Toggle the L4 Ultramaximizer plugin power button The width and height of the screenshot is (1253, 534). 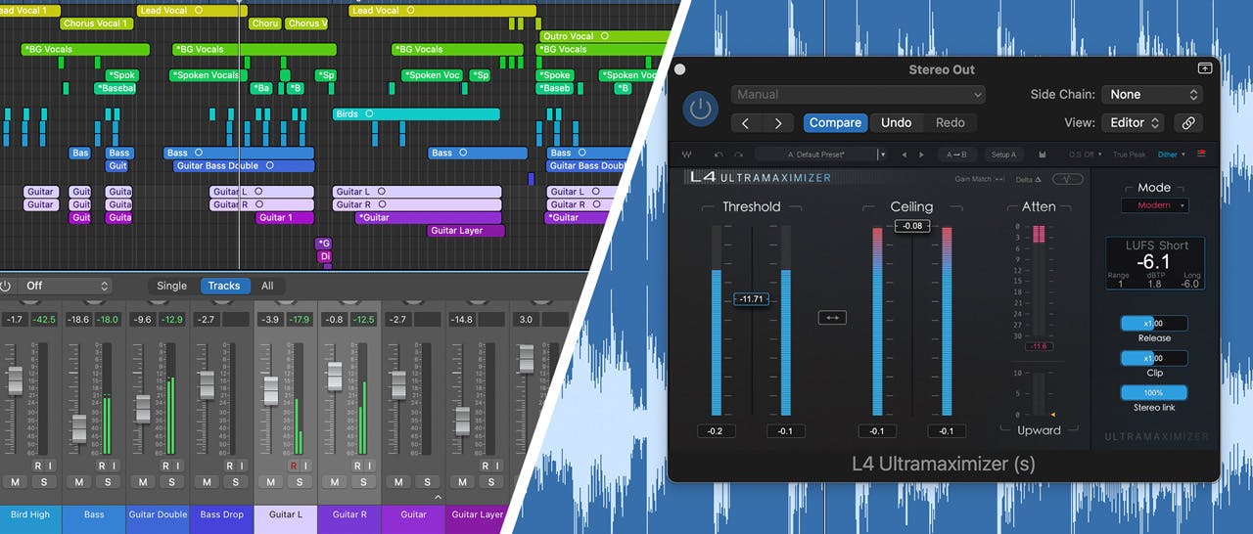[x=700, y=110]
